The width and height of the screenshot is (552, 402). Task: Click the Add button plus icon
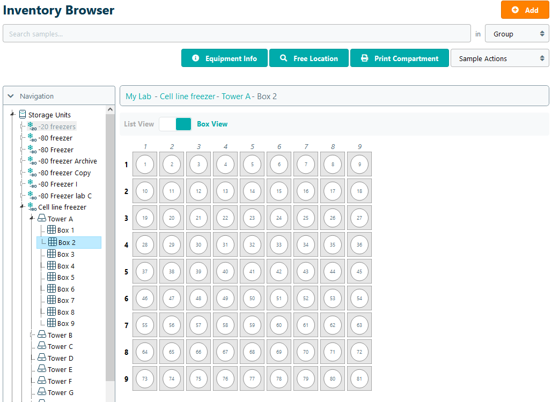tap(515, 10)
